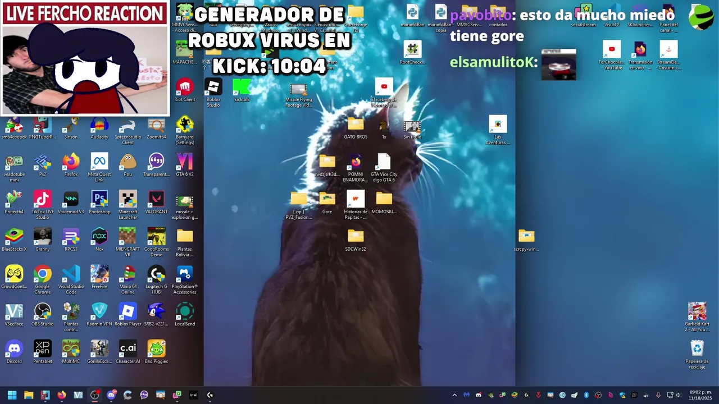The image size is (719, 404).
Task: Click the microphone tray icon
Action: tap(658, 395)
